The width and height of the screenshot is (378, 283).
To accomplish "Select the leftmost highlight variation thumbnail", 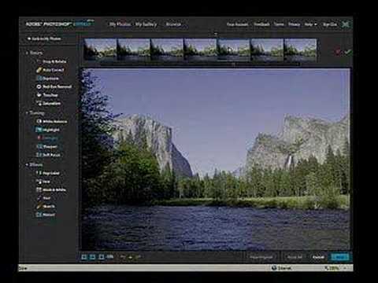I will pos(100,50).
